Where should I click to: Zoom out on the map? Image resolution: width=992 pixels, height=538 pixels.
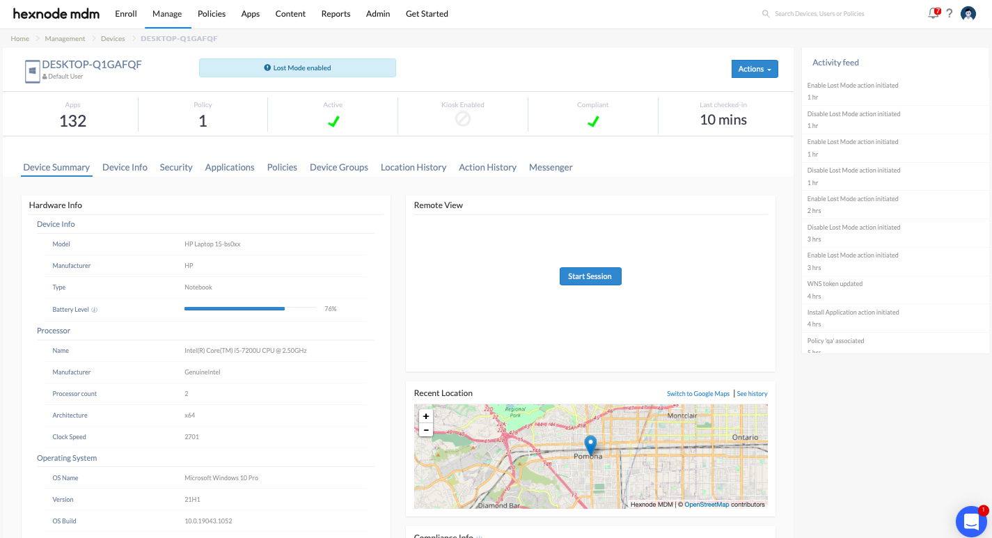coord(426,430)
